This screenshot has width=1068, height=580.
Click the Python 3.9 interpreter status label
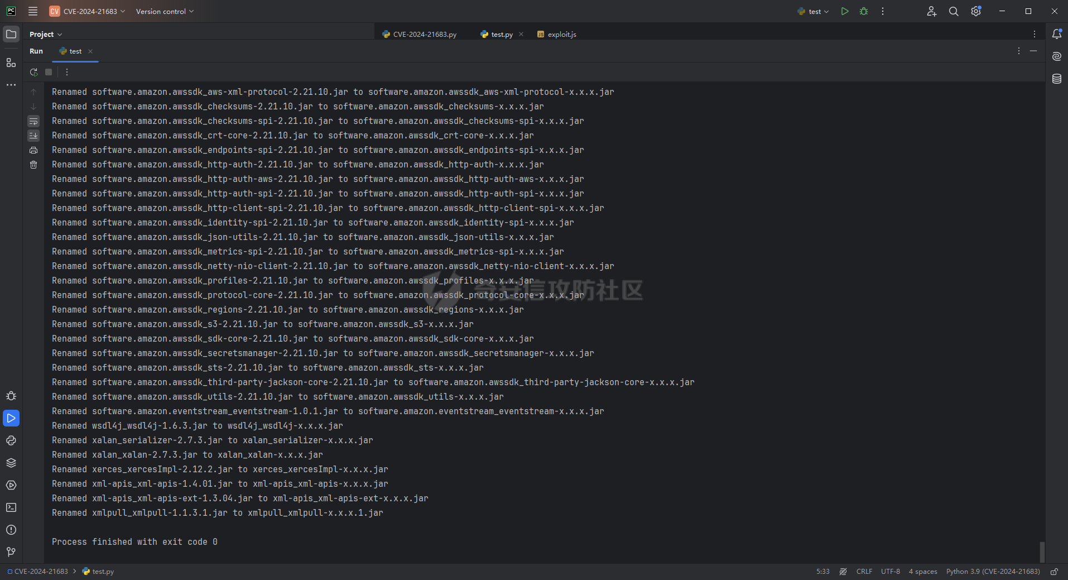pyautogui.click(x=993, y=571)
